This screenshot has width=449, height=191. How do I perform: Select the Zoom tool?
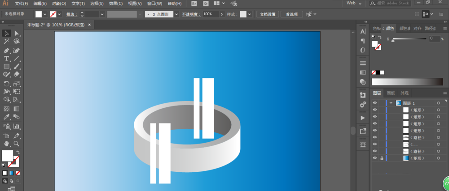click(17, 144)
